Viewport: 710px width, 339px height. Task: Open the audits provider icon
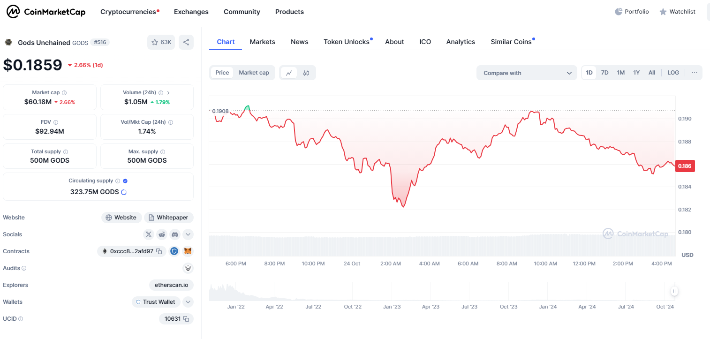click(188, 268)
